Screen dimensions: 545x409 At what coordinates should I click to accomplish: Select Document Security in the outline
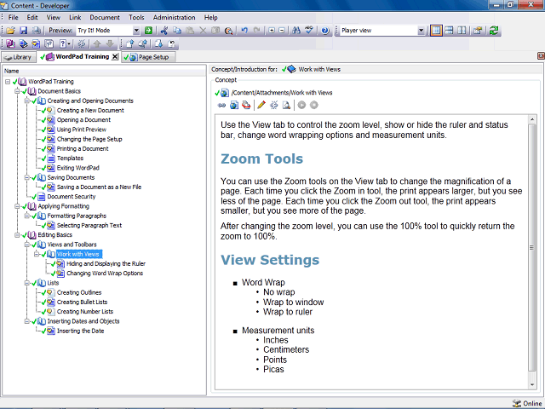click(x=72, y=197)
